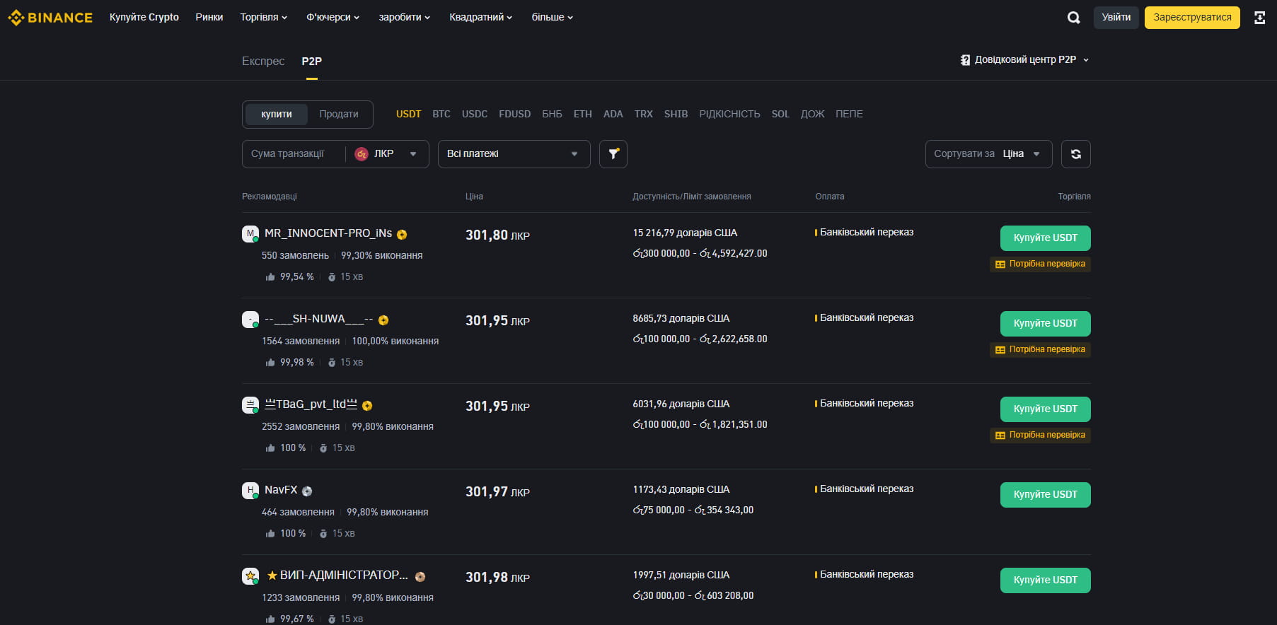
Task: Expand the Всі платежі payment dropdown
Action: (514, 154)
